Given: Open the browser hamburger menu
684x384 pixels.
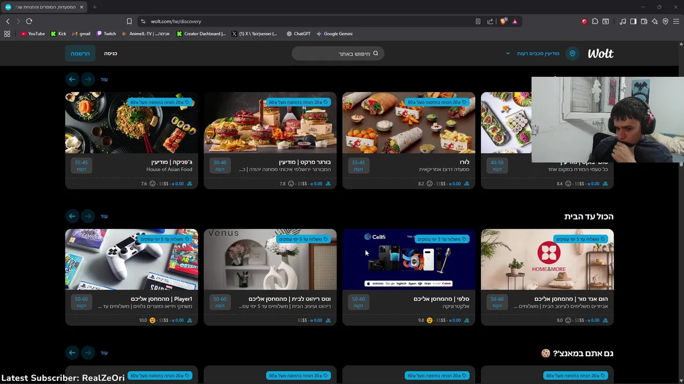Looking at the screenshot, I should coord(676,21).
